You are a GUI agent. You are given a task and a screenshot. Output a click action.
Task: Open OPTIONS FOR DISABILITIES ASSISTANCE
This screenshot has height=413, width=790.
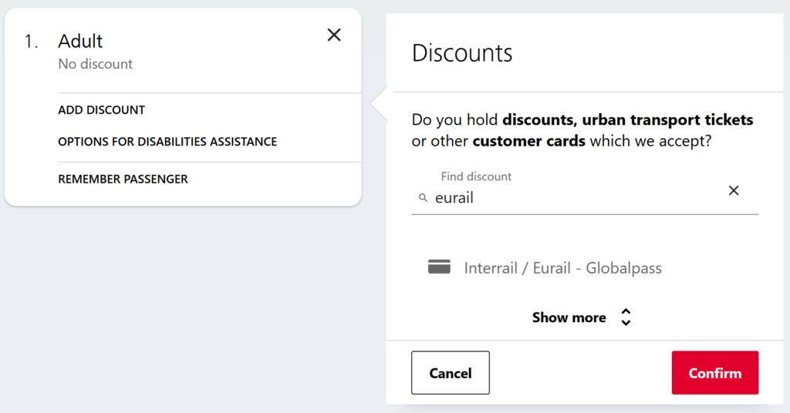[167, 142]
